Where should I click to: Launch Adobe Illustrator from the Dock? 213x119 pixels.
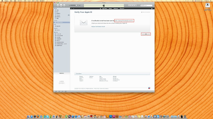pos(107,116)
